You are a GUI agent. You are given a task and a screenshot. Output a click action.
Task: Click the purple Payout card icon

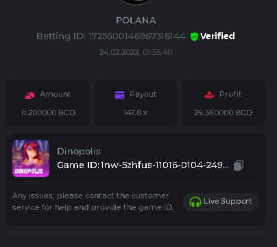[x=119, y=95]
